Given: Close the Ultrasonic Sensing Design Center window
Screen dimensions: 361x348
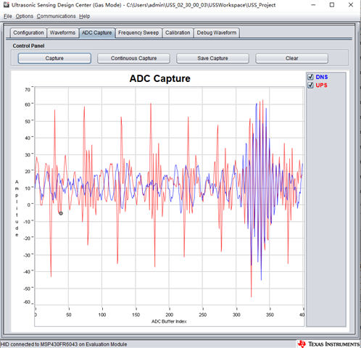Looking at the screenshot, I should [351, 5].
